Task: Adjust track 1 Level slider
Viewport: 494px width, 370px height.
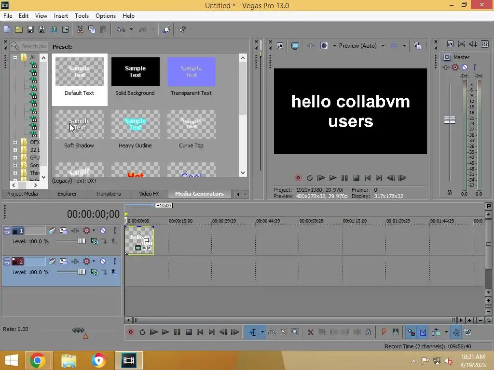Action: click(81, 241)
